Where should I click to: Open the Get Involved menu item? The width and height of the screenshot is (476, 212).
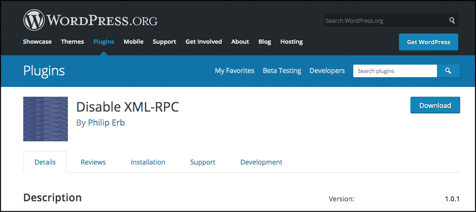204,42
